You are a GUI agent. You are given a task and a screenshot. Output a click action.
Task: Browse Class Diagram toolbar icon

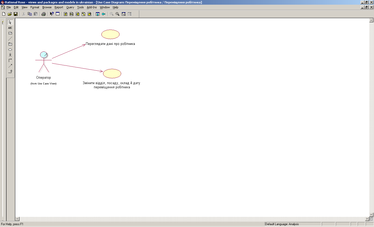[x=65, y=14]
